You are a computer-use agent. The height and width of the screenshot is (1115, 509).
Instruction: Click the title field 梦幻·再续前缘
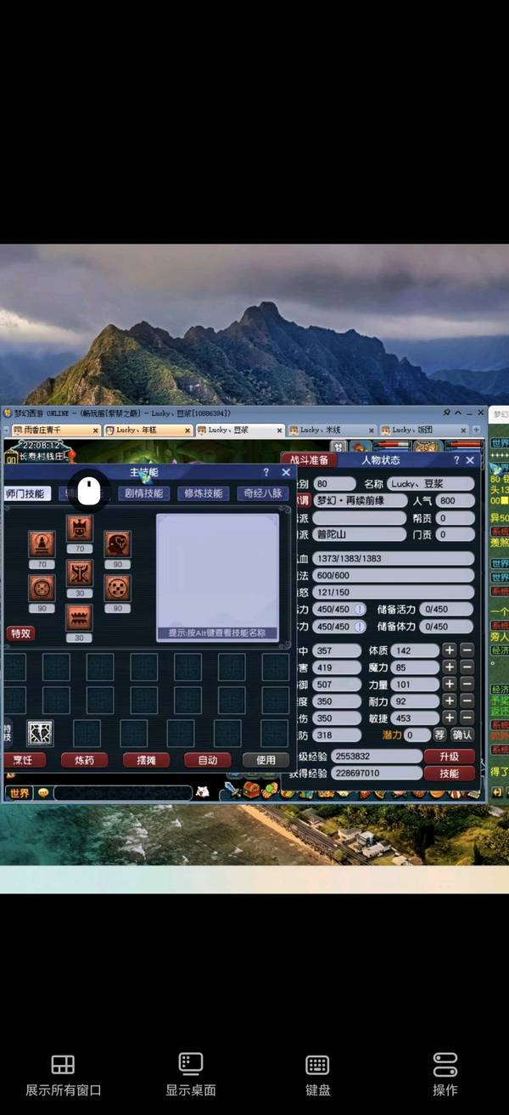pyautogui.click(x=361, y=501)
